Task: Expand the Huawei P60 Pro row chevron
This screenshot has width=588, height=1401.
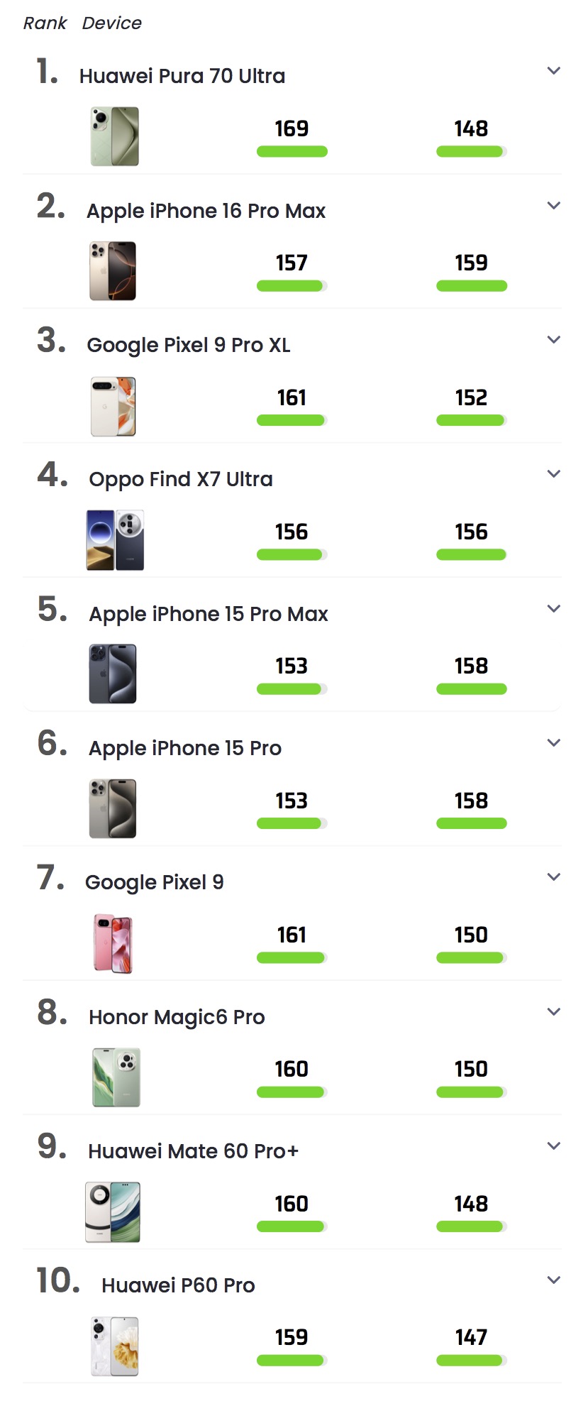Action: (554, 1280)
